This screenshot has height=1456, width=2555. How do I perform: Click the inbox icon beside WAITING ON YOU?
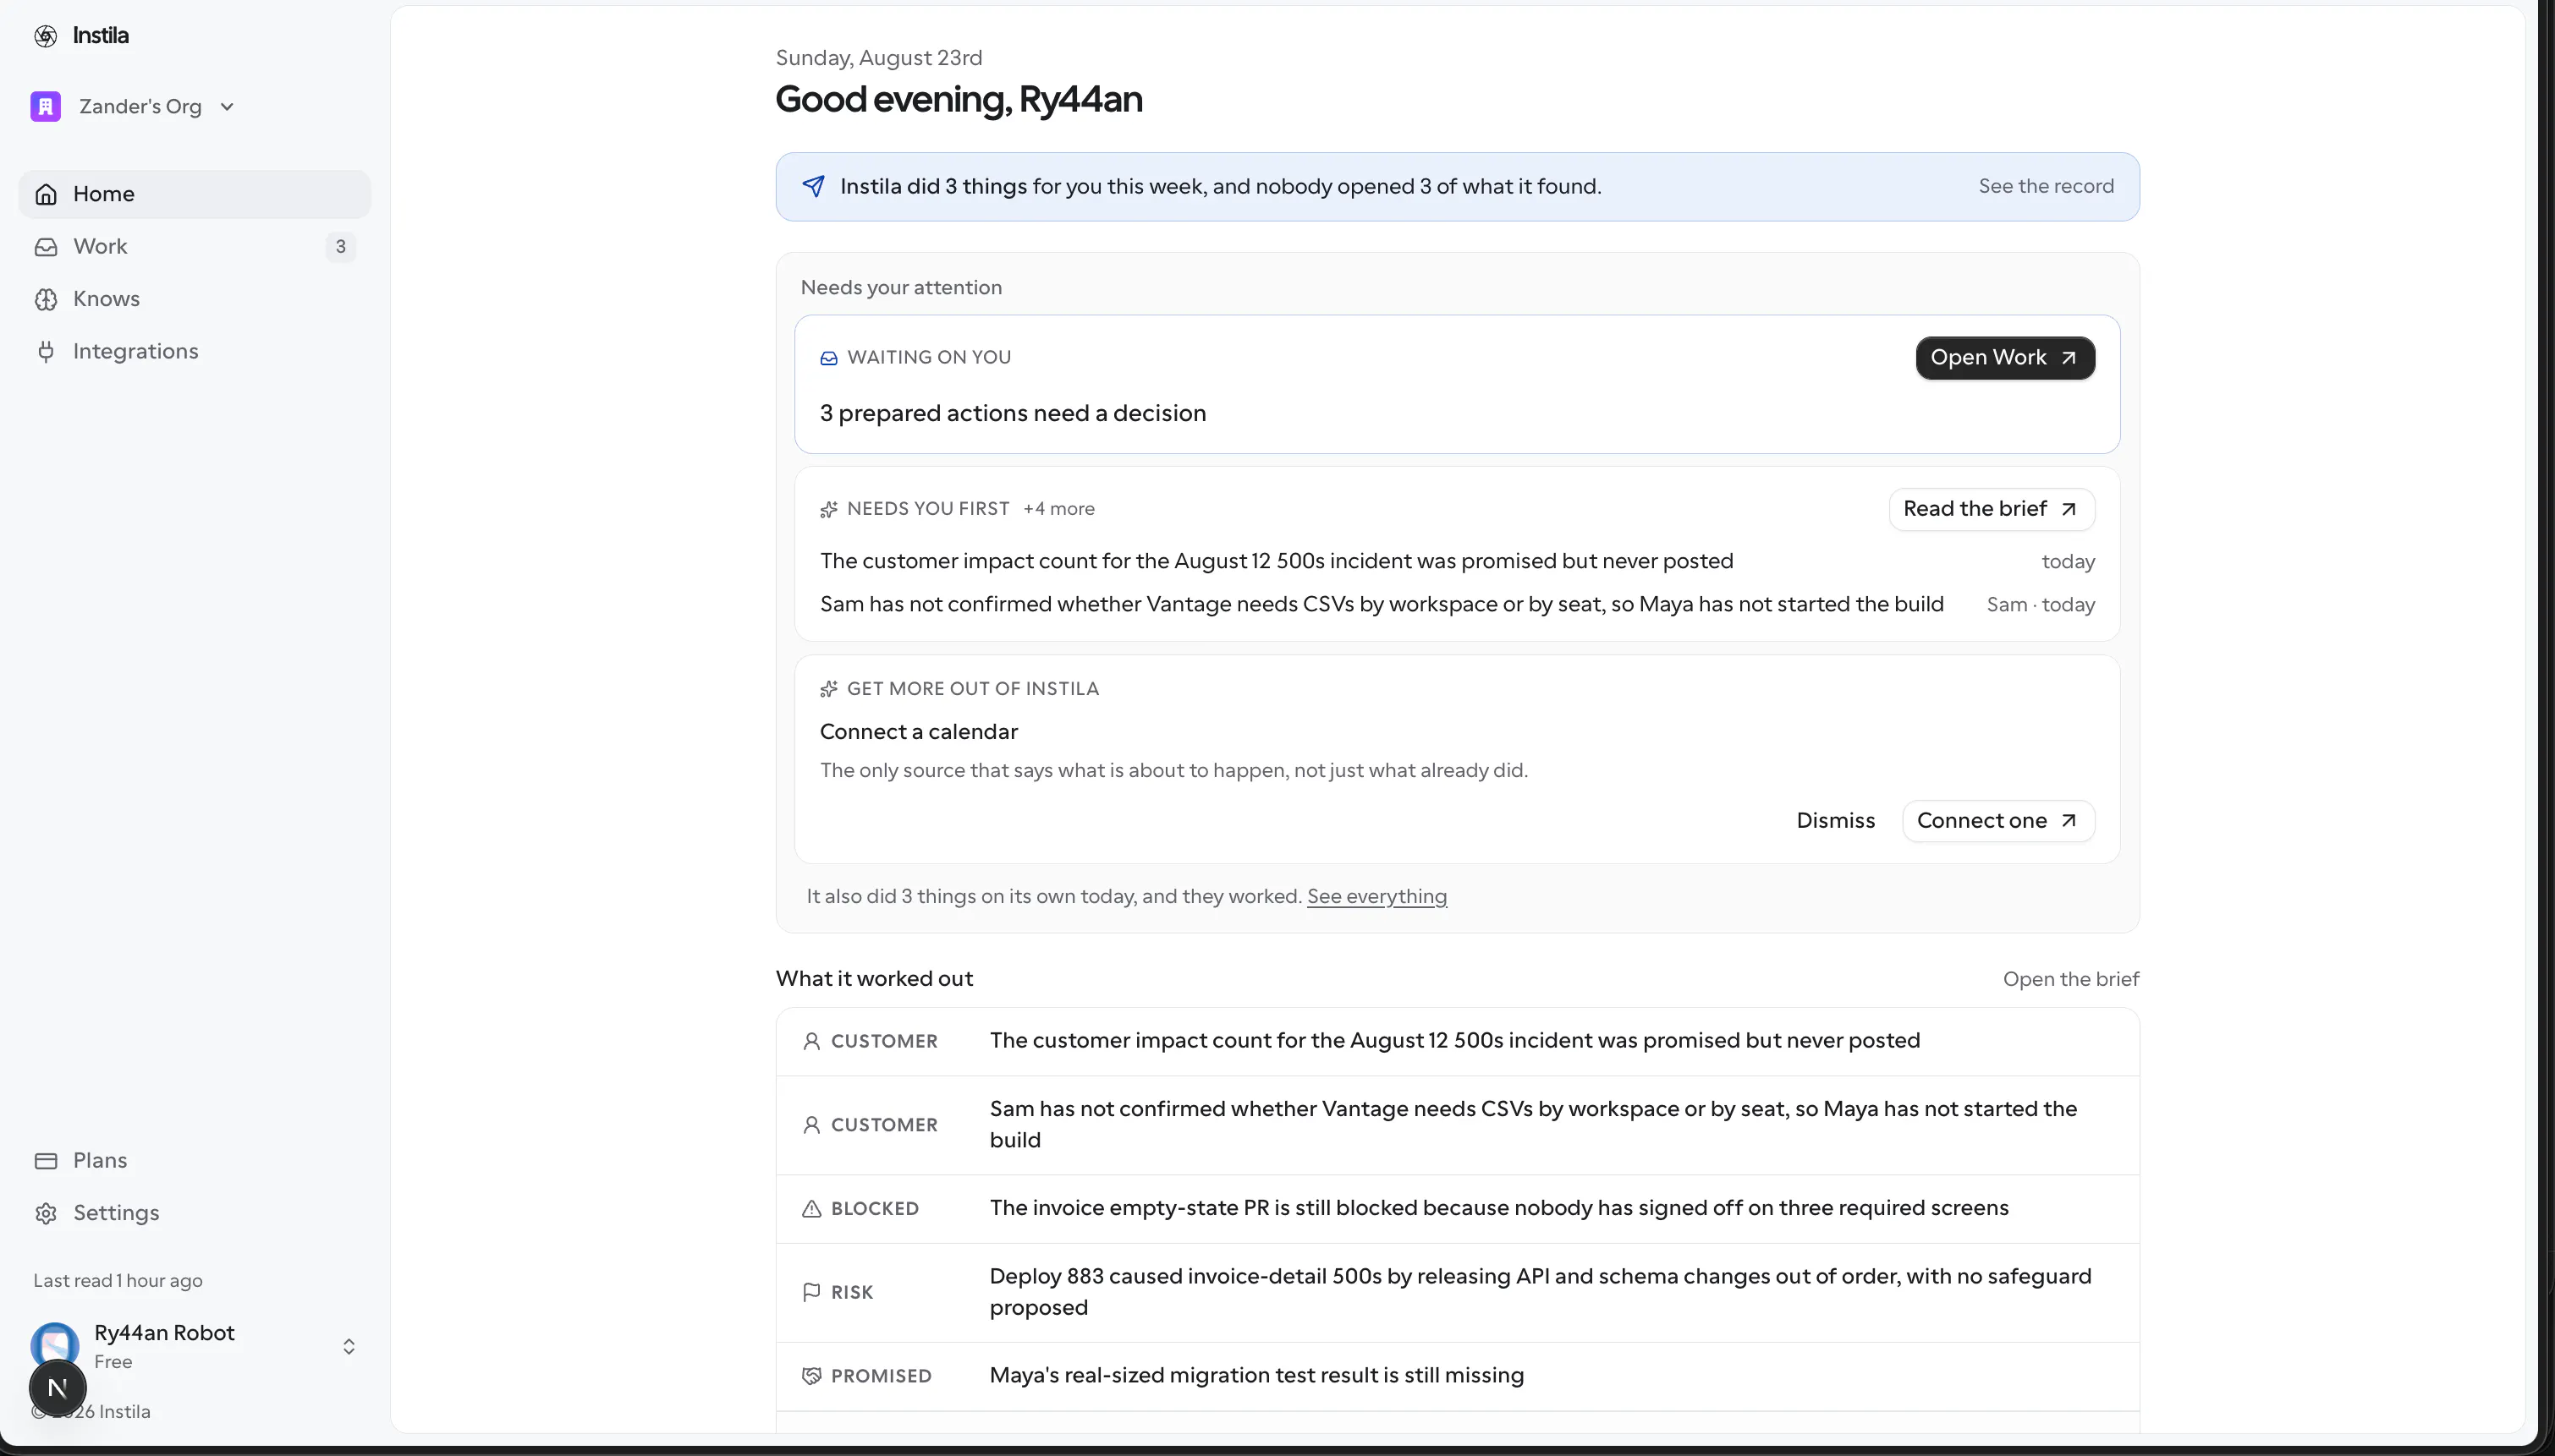coord(828,358)
